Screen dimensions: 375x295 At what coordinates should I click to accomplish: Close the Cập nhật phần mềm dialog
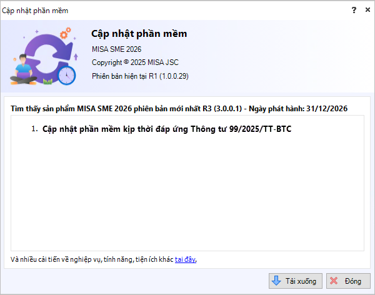(367, 10)
